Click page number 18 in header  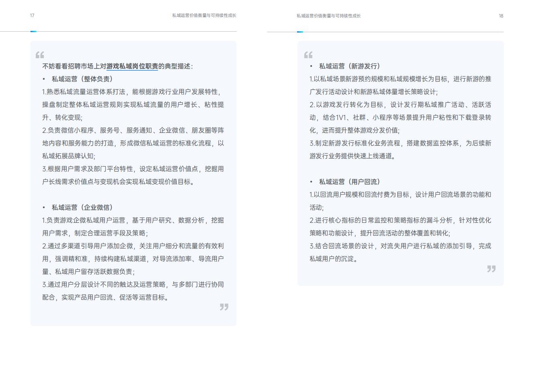coord(501,16)
